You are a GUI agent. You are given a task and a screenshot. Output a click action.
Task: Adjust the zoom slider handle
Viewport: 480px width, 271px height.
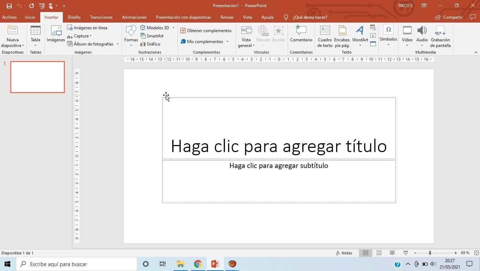tap(430, 253)
